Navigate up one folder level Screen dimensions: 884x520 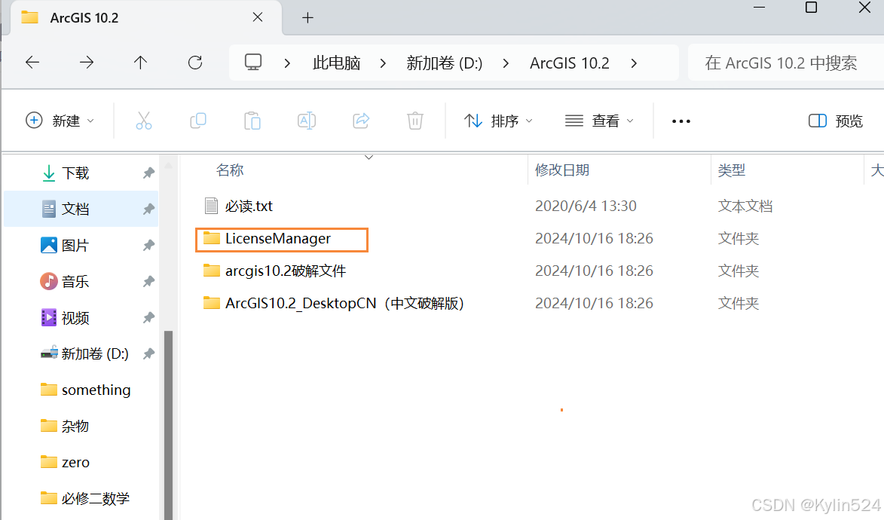click(x=140, y=62)
